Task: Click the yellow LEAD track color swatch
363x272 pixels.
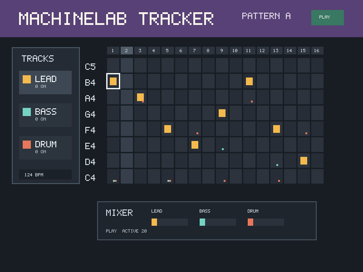Action: pos(27,79)
